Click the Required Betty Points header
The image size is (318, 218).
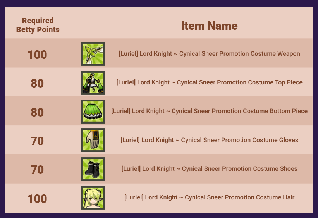pos(38,25)
